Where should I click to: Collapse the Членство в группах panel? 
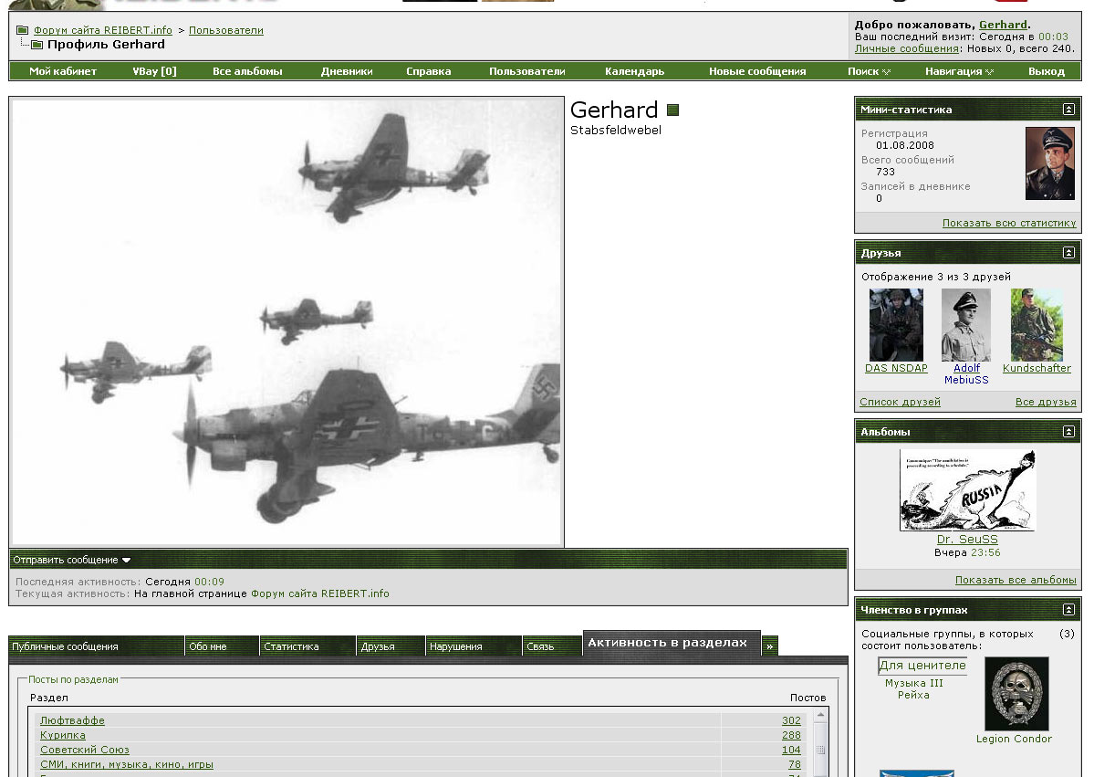point(1068,610)
